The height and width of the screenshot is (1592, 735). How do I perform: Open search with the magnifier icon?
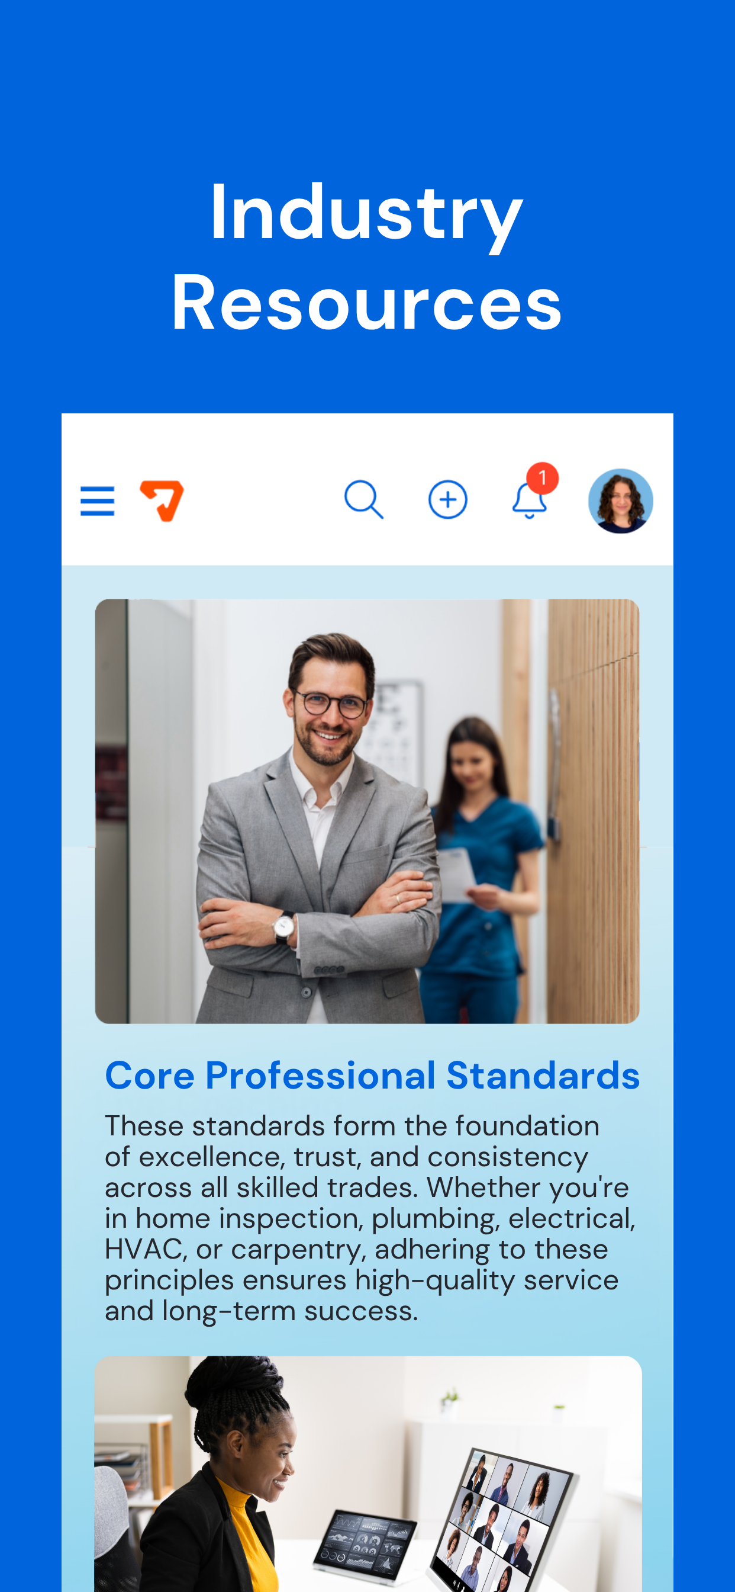tap(364, 499)
